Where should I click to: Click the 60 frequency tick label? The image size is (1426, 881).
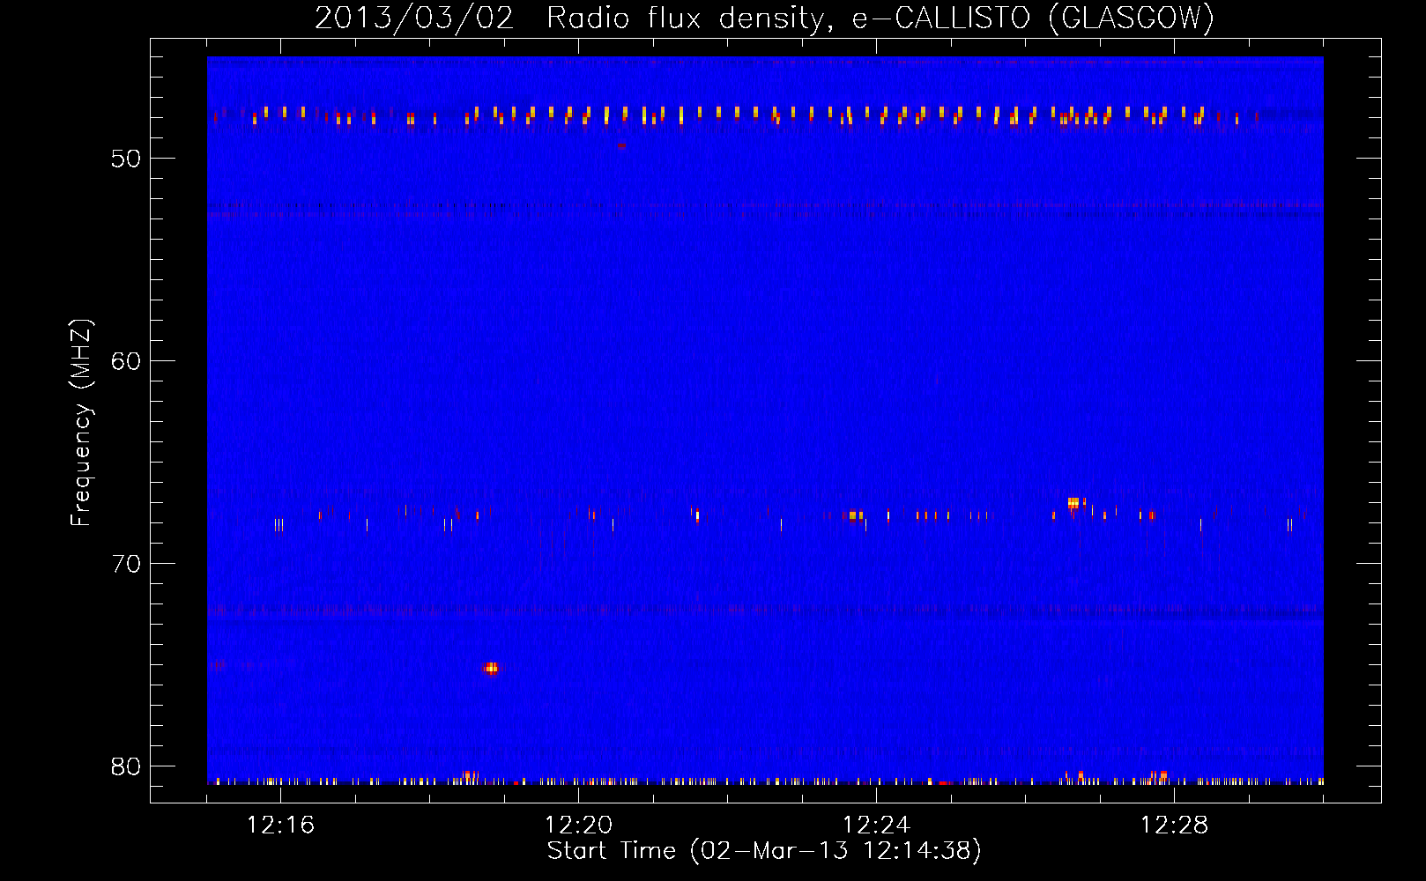126,361
